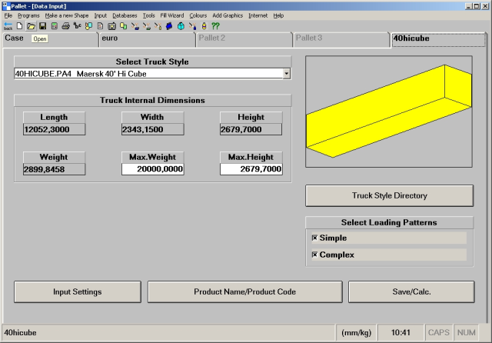Click the fill wizard icon with yellow tube
Viewport: 492px width, 343px height.
tap(158, 26)
